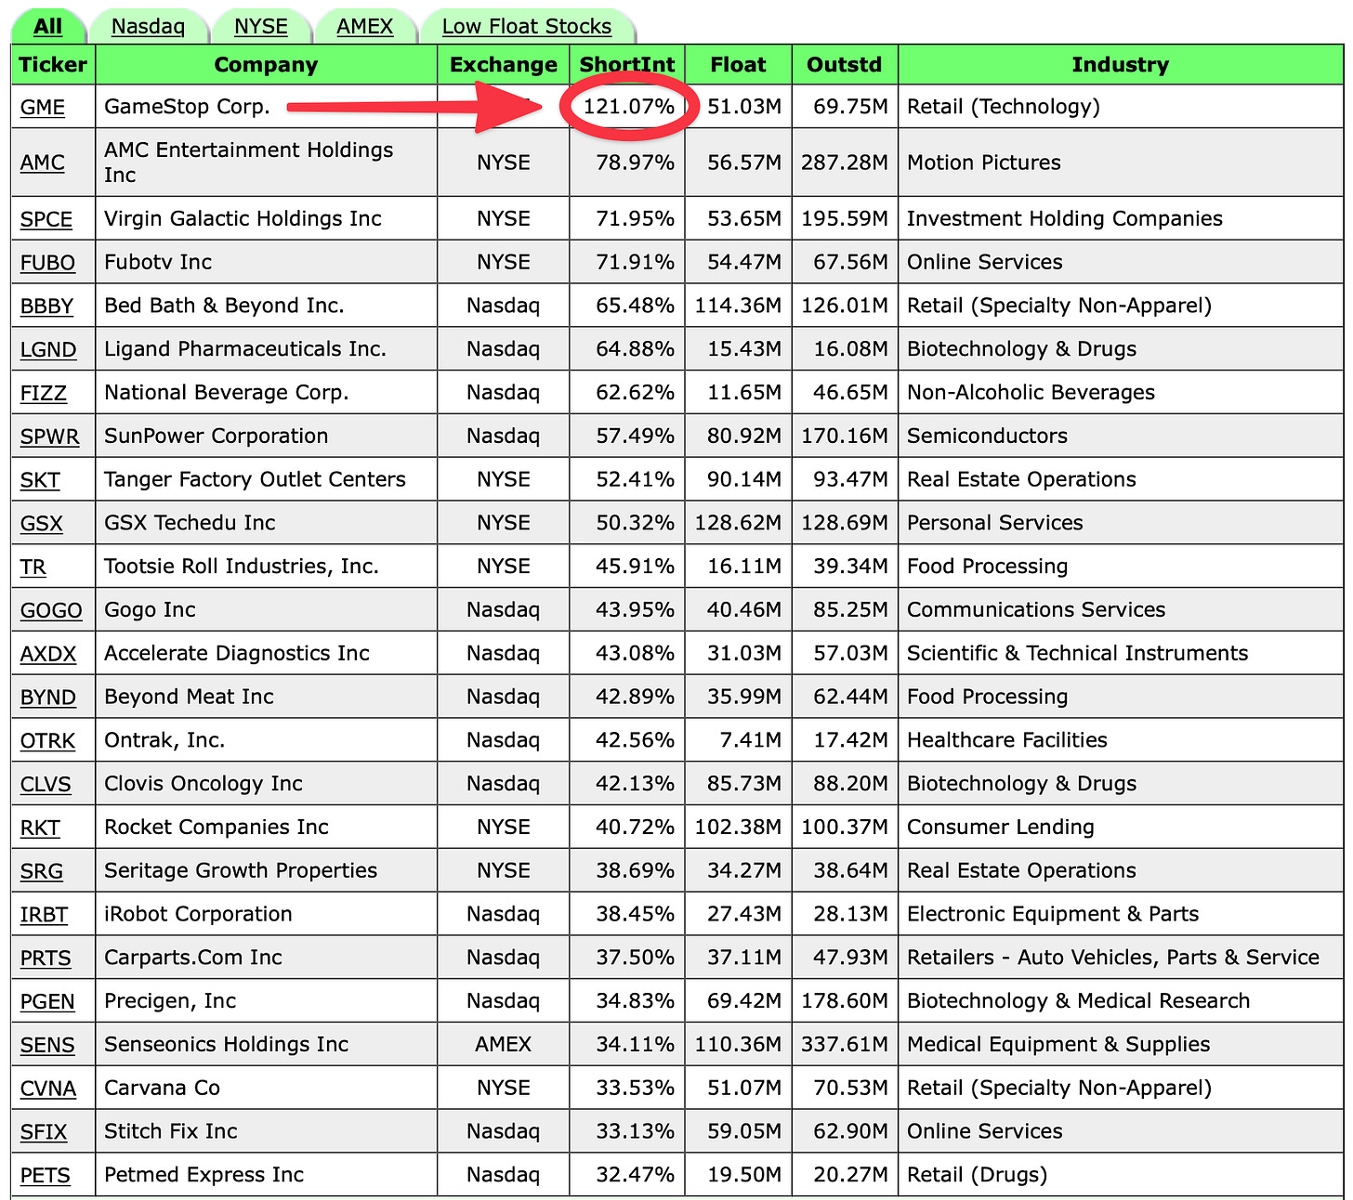Open the SPCE ticker link
The image size is (1353, 1200).
click(x=46, y=219)
